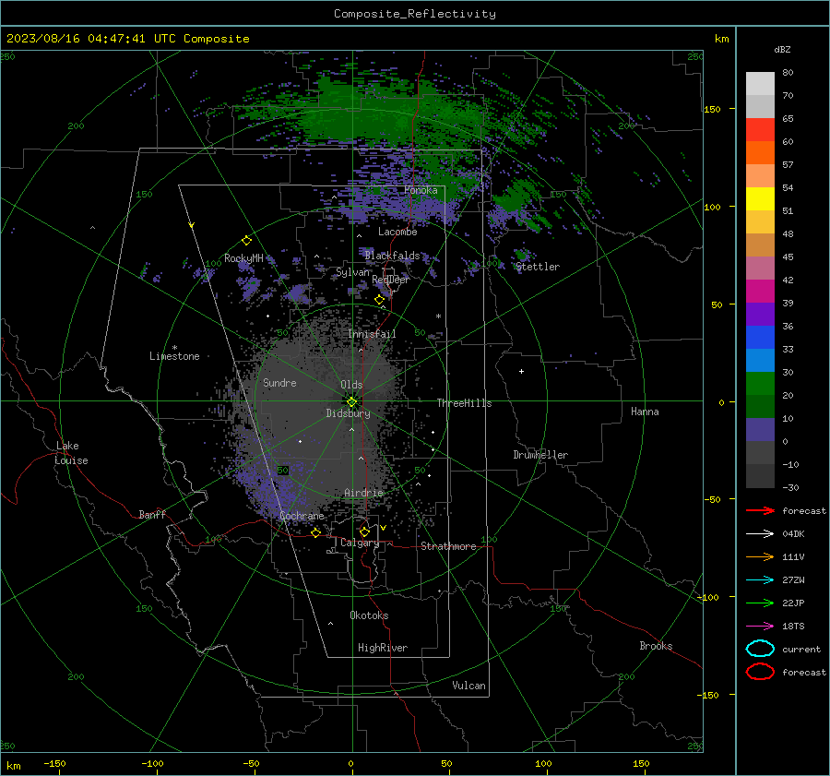This screenshot has width=830, height=776.
Task: Click the Didsbury city label
Action: (x=348, y=413)
